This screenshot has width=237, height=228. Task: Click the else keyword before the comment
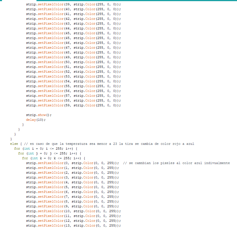[x=14, y=144]
